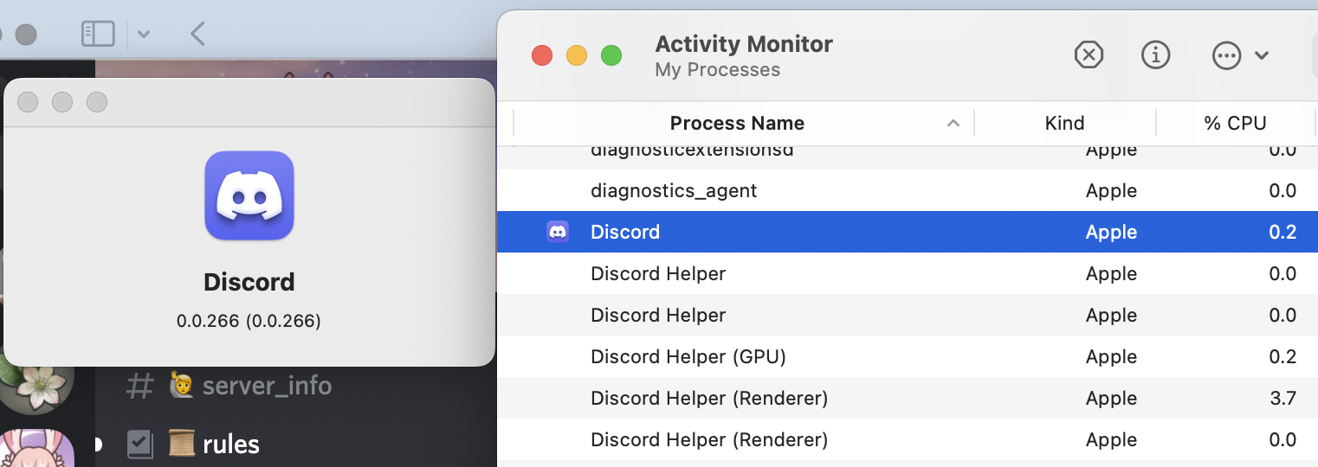Viewport: 1318px width, 467px height.
Task: Click the Discord version text 0.0.266
Action: pos(249,321)
